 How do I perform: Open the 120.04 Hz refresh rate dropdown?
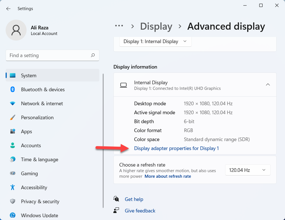(247, 170)
